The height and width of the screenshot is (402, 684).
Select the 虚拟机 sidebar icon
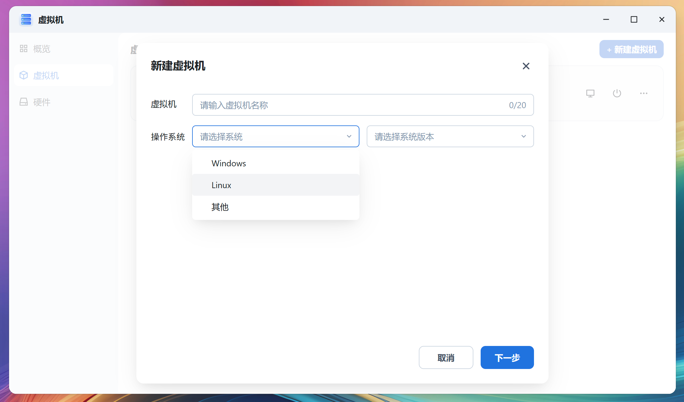tap(24, 75)
